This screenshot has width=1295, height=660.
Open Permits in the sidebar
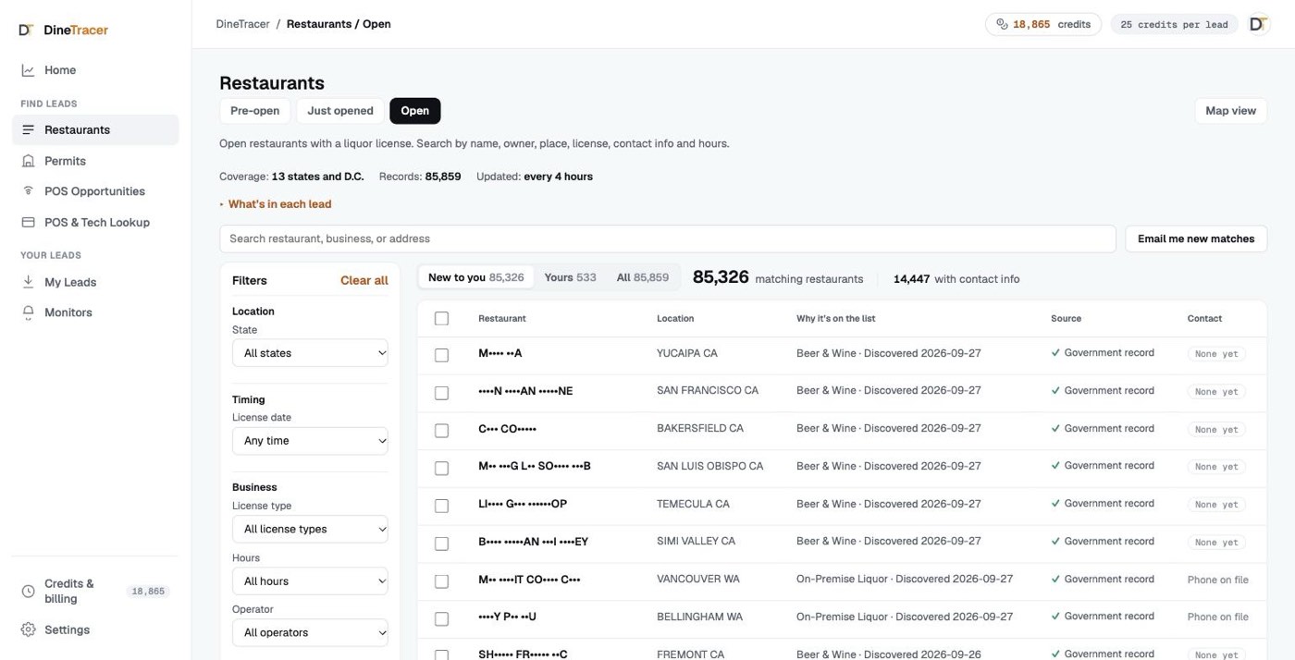pos(95,161)
